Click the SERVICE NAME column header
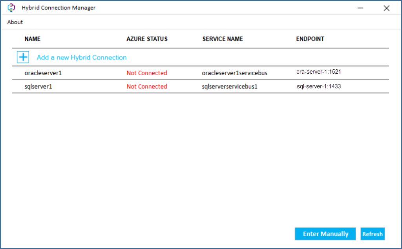This screenshot has height=249, width=402. tap(222, 39)
